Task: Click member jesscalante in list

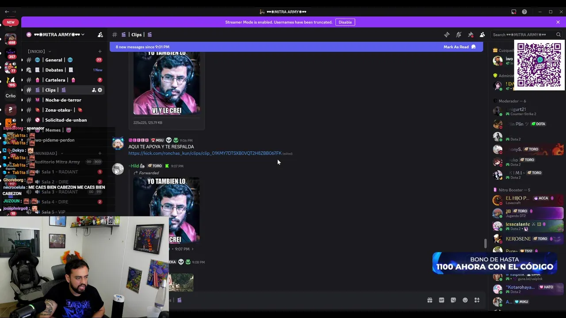Action: [x=528, y=226]
